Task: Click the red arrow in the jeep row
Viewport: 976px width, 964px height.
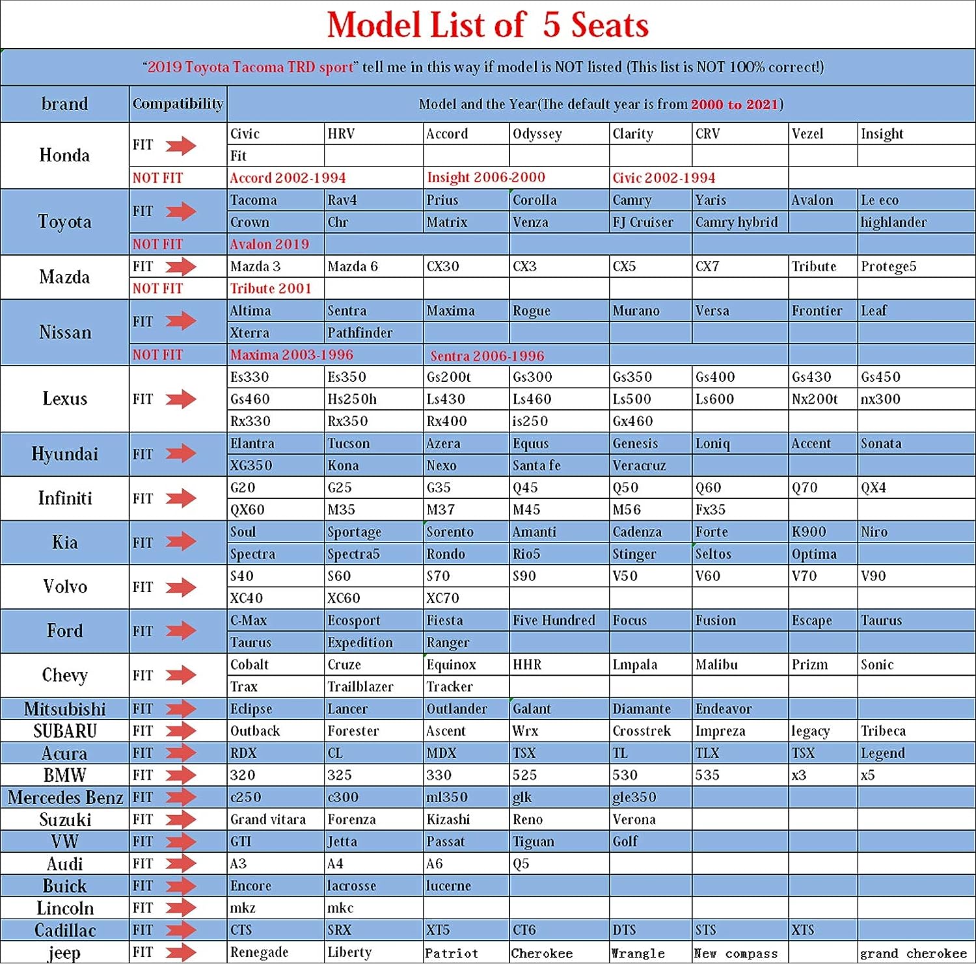Action: [180, 952]
